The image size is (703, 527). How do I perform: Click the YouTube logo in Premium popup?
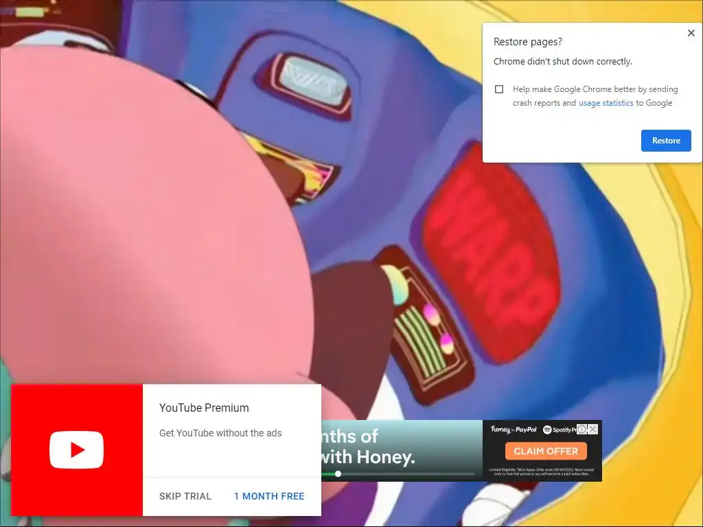[x=77, y=450]
